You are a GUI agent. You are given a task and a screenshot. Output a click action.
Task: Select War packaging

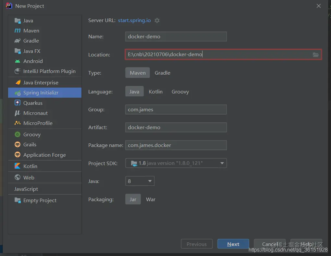(x=151, y=199)
